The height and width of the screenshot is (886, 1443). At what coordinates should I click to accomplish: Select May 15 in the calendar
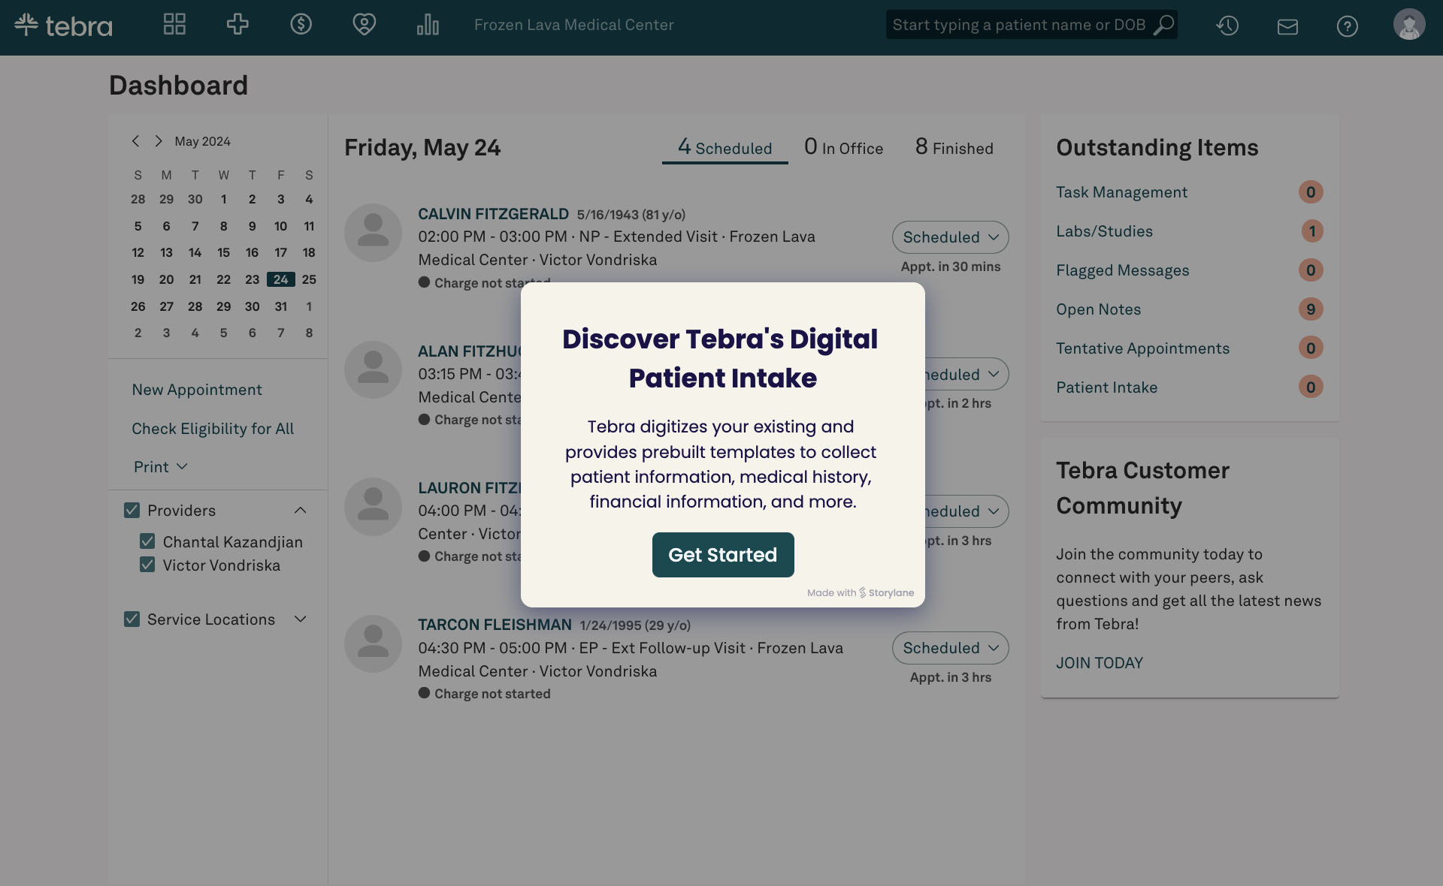click(x=223, y=252)
